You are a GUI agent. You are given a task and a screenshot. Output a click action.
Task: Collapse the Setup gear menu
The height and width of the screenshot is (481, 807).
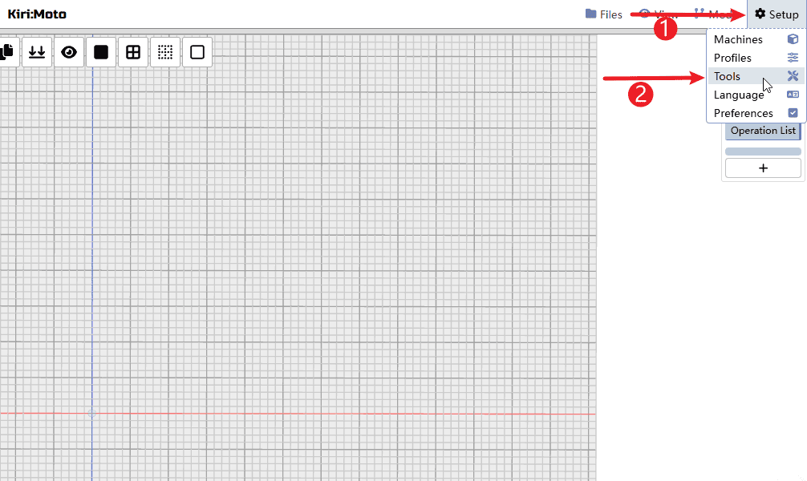coord(777,14)
